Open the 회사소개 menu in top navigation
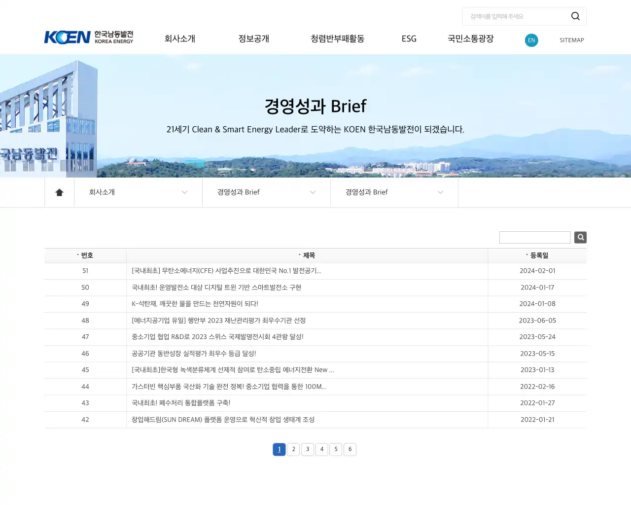631x505 pixels. 179,38
